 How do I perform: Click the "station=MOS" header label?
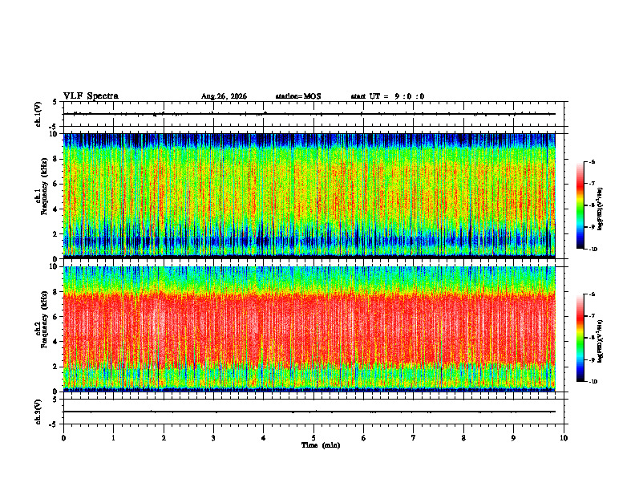coord(298,96)
